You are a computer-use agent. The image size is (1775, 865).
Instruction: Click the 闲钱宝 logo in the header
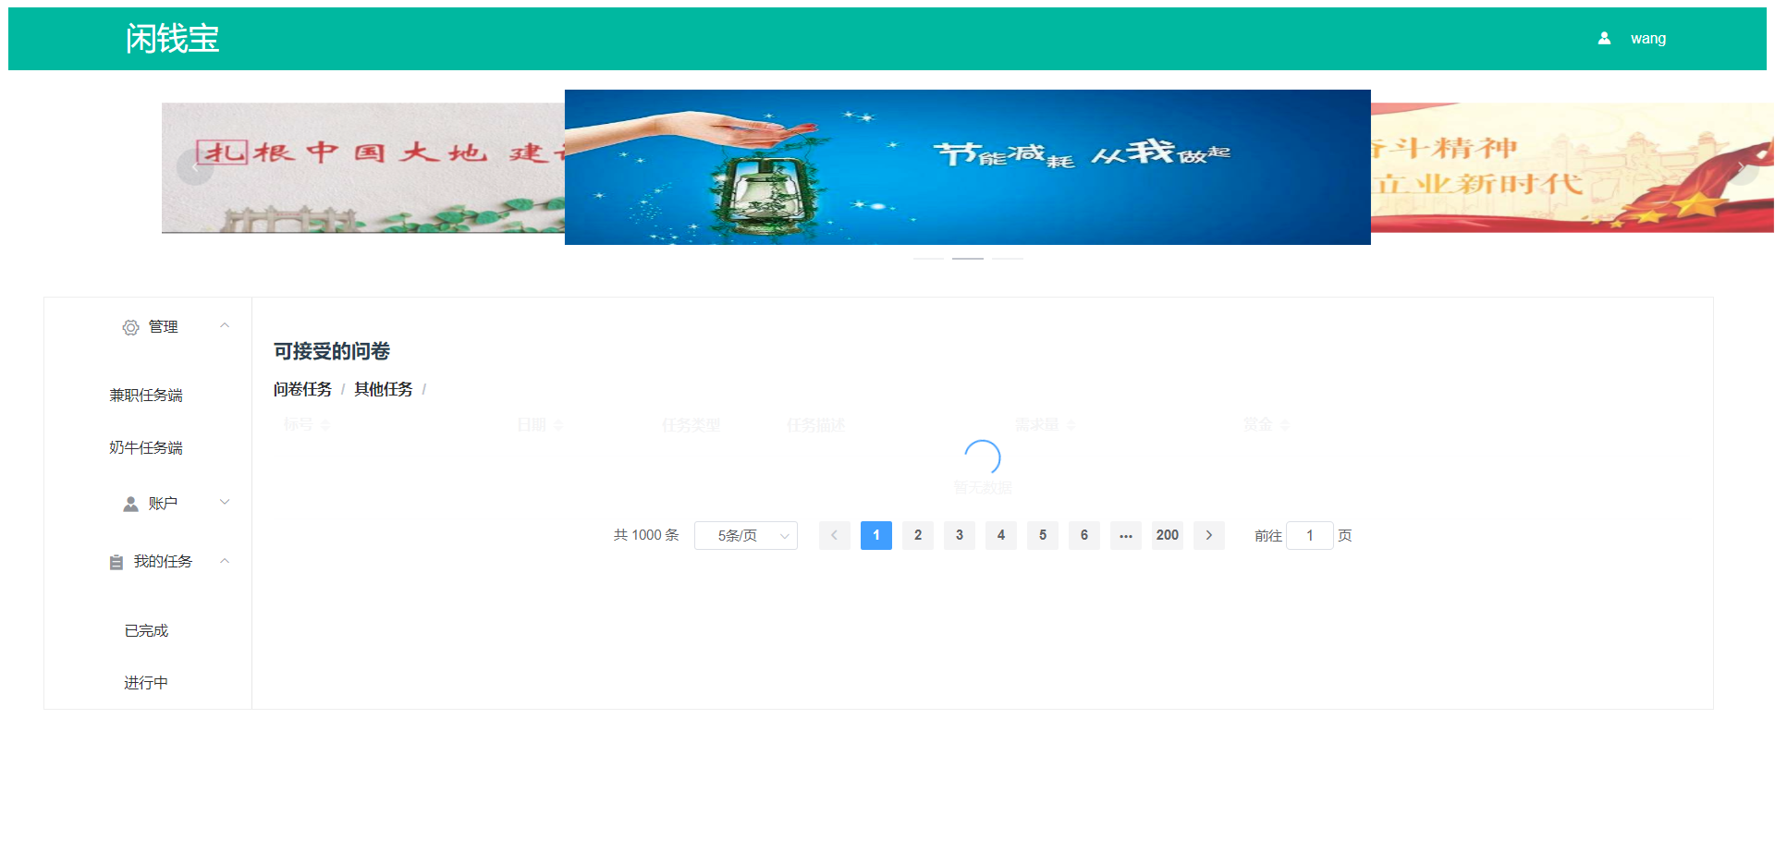172,38
